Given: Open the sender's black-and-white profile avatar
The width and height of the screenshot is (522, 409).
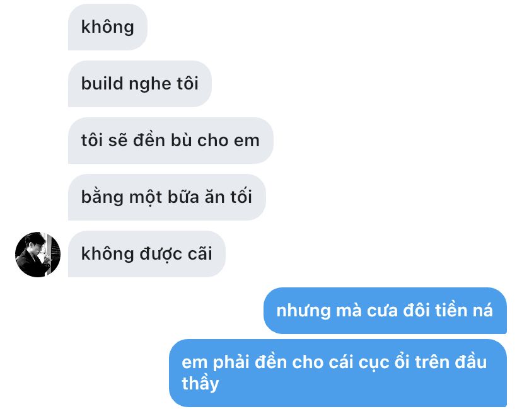Looking at the screenshot, I should [38, 255].
